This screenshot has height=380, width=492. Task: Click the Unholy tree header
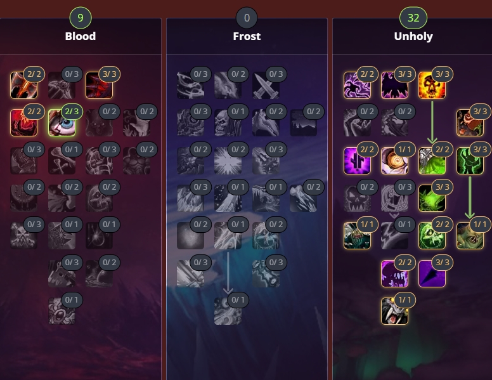click(x=413, y=36)
